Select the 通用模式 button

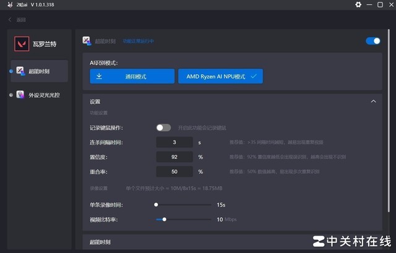132,76
